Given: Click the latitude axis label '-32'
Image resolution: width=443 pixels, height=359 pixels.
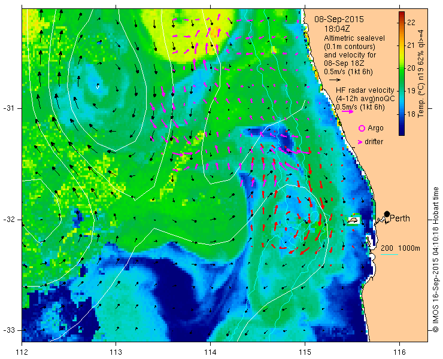Looking at the screenshot, I should (8, 220).
